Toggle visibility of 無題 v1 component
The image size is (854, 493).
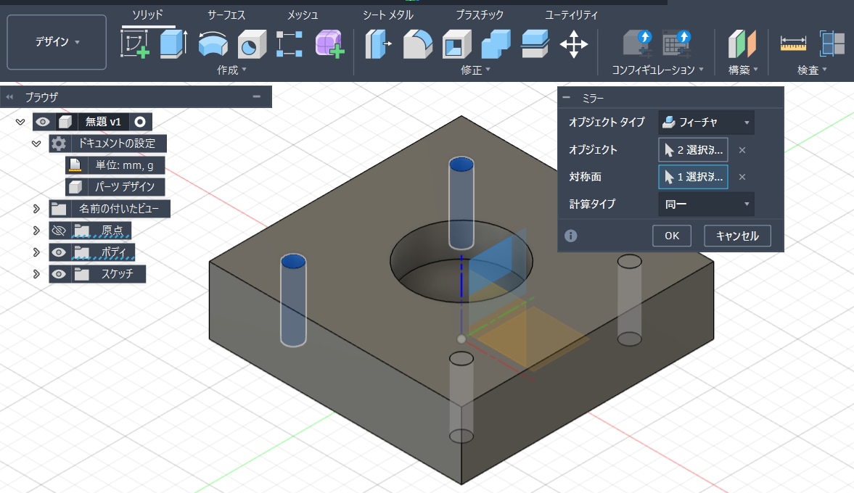click(43, 122)
